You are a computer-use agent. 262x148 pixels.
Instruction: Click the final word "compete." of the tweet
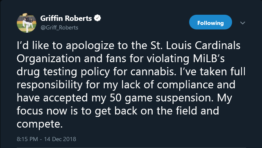(40, 124)
